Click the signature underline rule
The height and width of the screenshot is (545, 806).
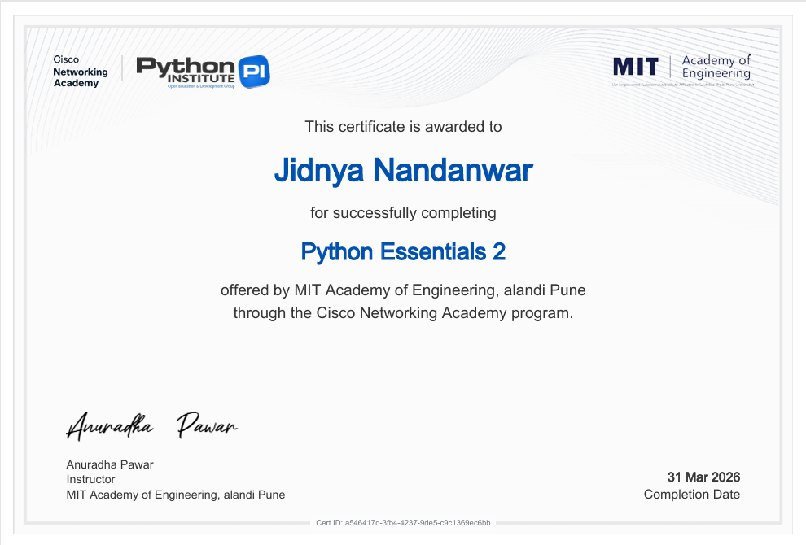point(403,393)
